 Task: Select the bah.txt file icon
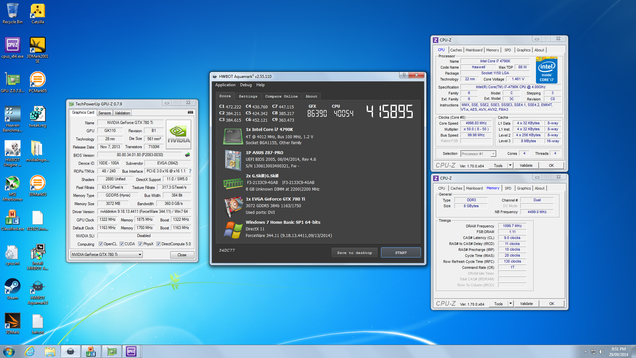tap(37, 324)
